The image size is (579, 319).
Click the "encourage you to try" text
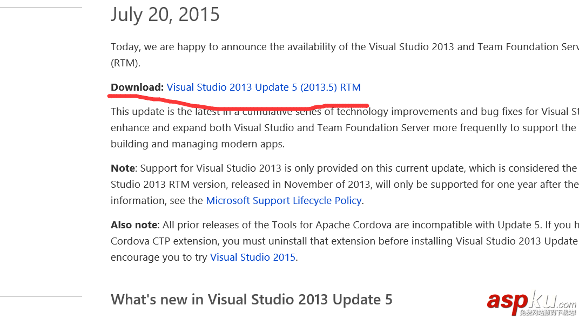159,257
